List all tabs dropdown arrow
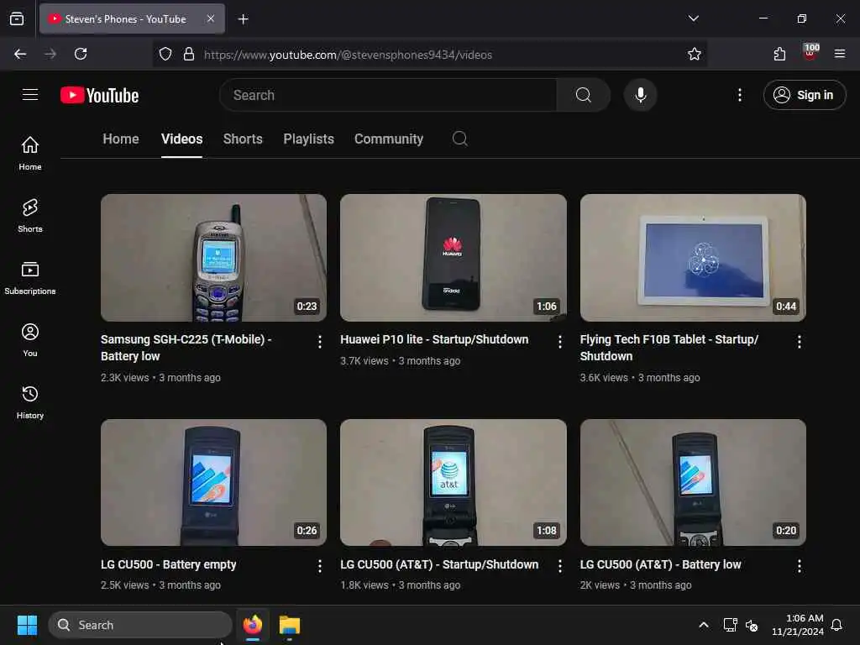 (693, 18)
